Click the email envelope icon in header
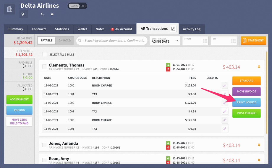This screenshot has width=272, height=168. coord(52,14)
